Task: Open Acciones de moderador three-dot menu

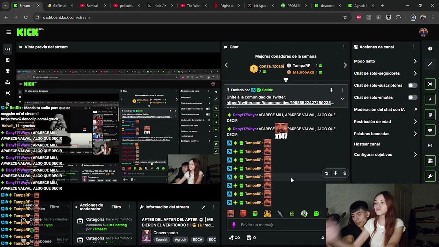Action: coord(130,207)
